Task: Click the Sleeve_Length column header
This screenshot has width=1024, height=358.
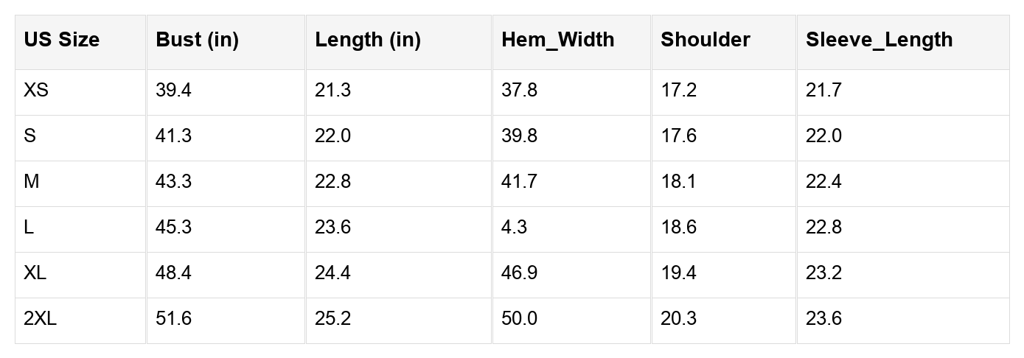Action: pyautogui.click(x=880, y=40)
